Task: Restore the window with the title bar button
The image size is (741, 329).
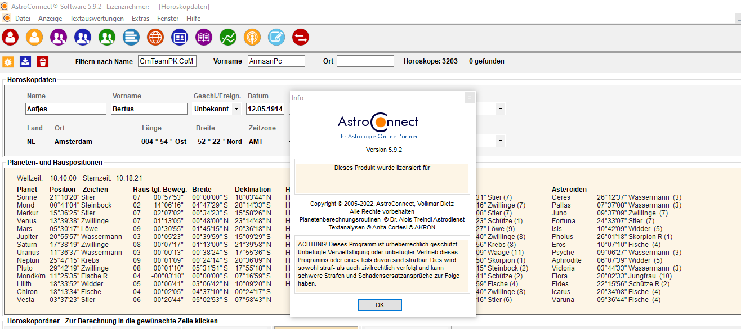Action: 727,6
